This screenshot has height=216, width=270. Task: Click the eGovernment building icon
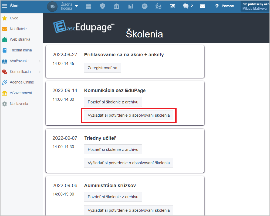[5, 93]
